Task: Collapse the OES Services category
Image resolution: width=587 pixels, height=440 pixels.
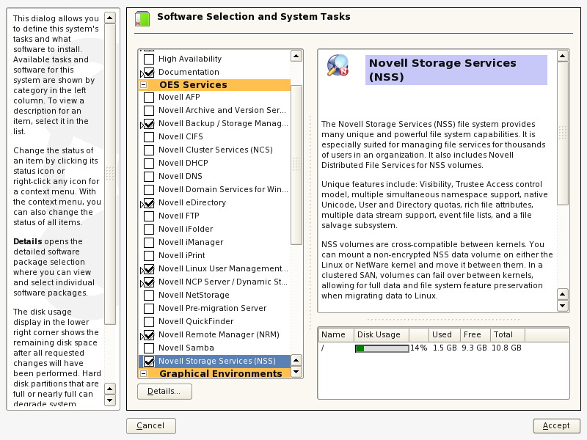Action: coord(142,84)
